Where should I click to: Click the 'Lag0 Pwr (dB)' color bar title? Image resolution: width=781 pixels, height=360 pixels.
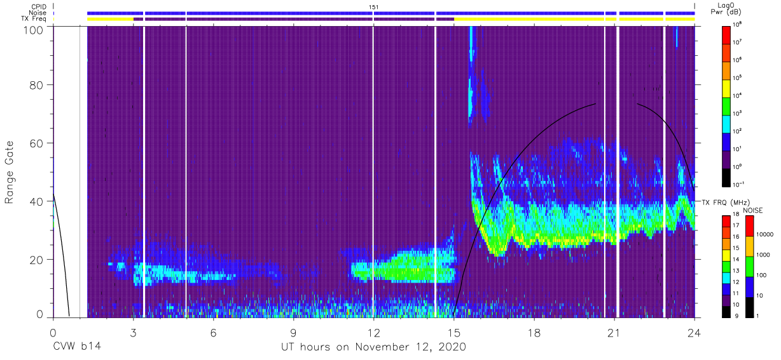click(728, 9)
